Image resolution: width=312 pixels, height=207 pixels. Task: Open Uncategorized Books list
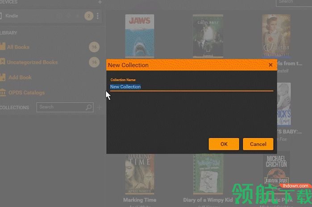[x=32, y=62]
